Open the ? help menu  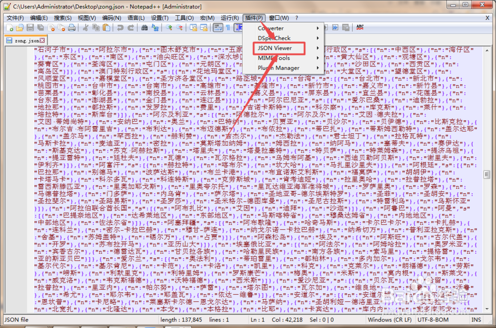297,18
